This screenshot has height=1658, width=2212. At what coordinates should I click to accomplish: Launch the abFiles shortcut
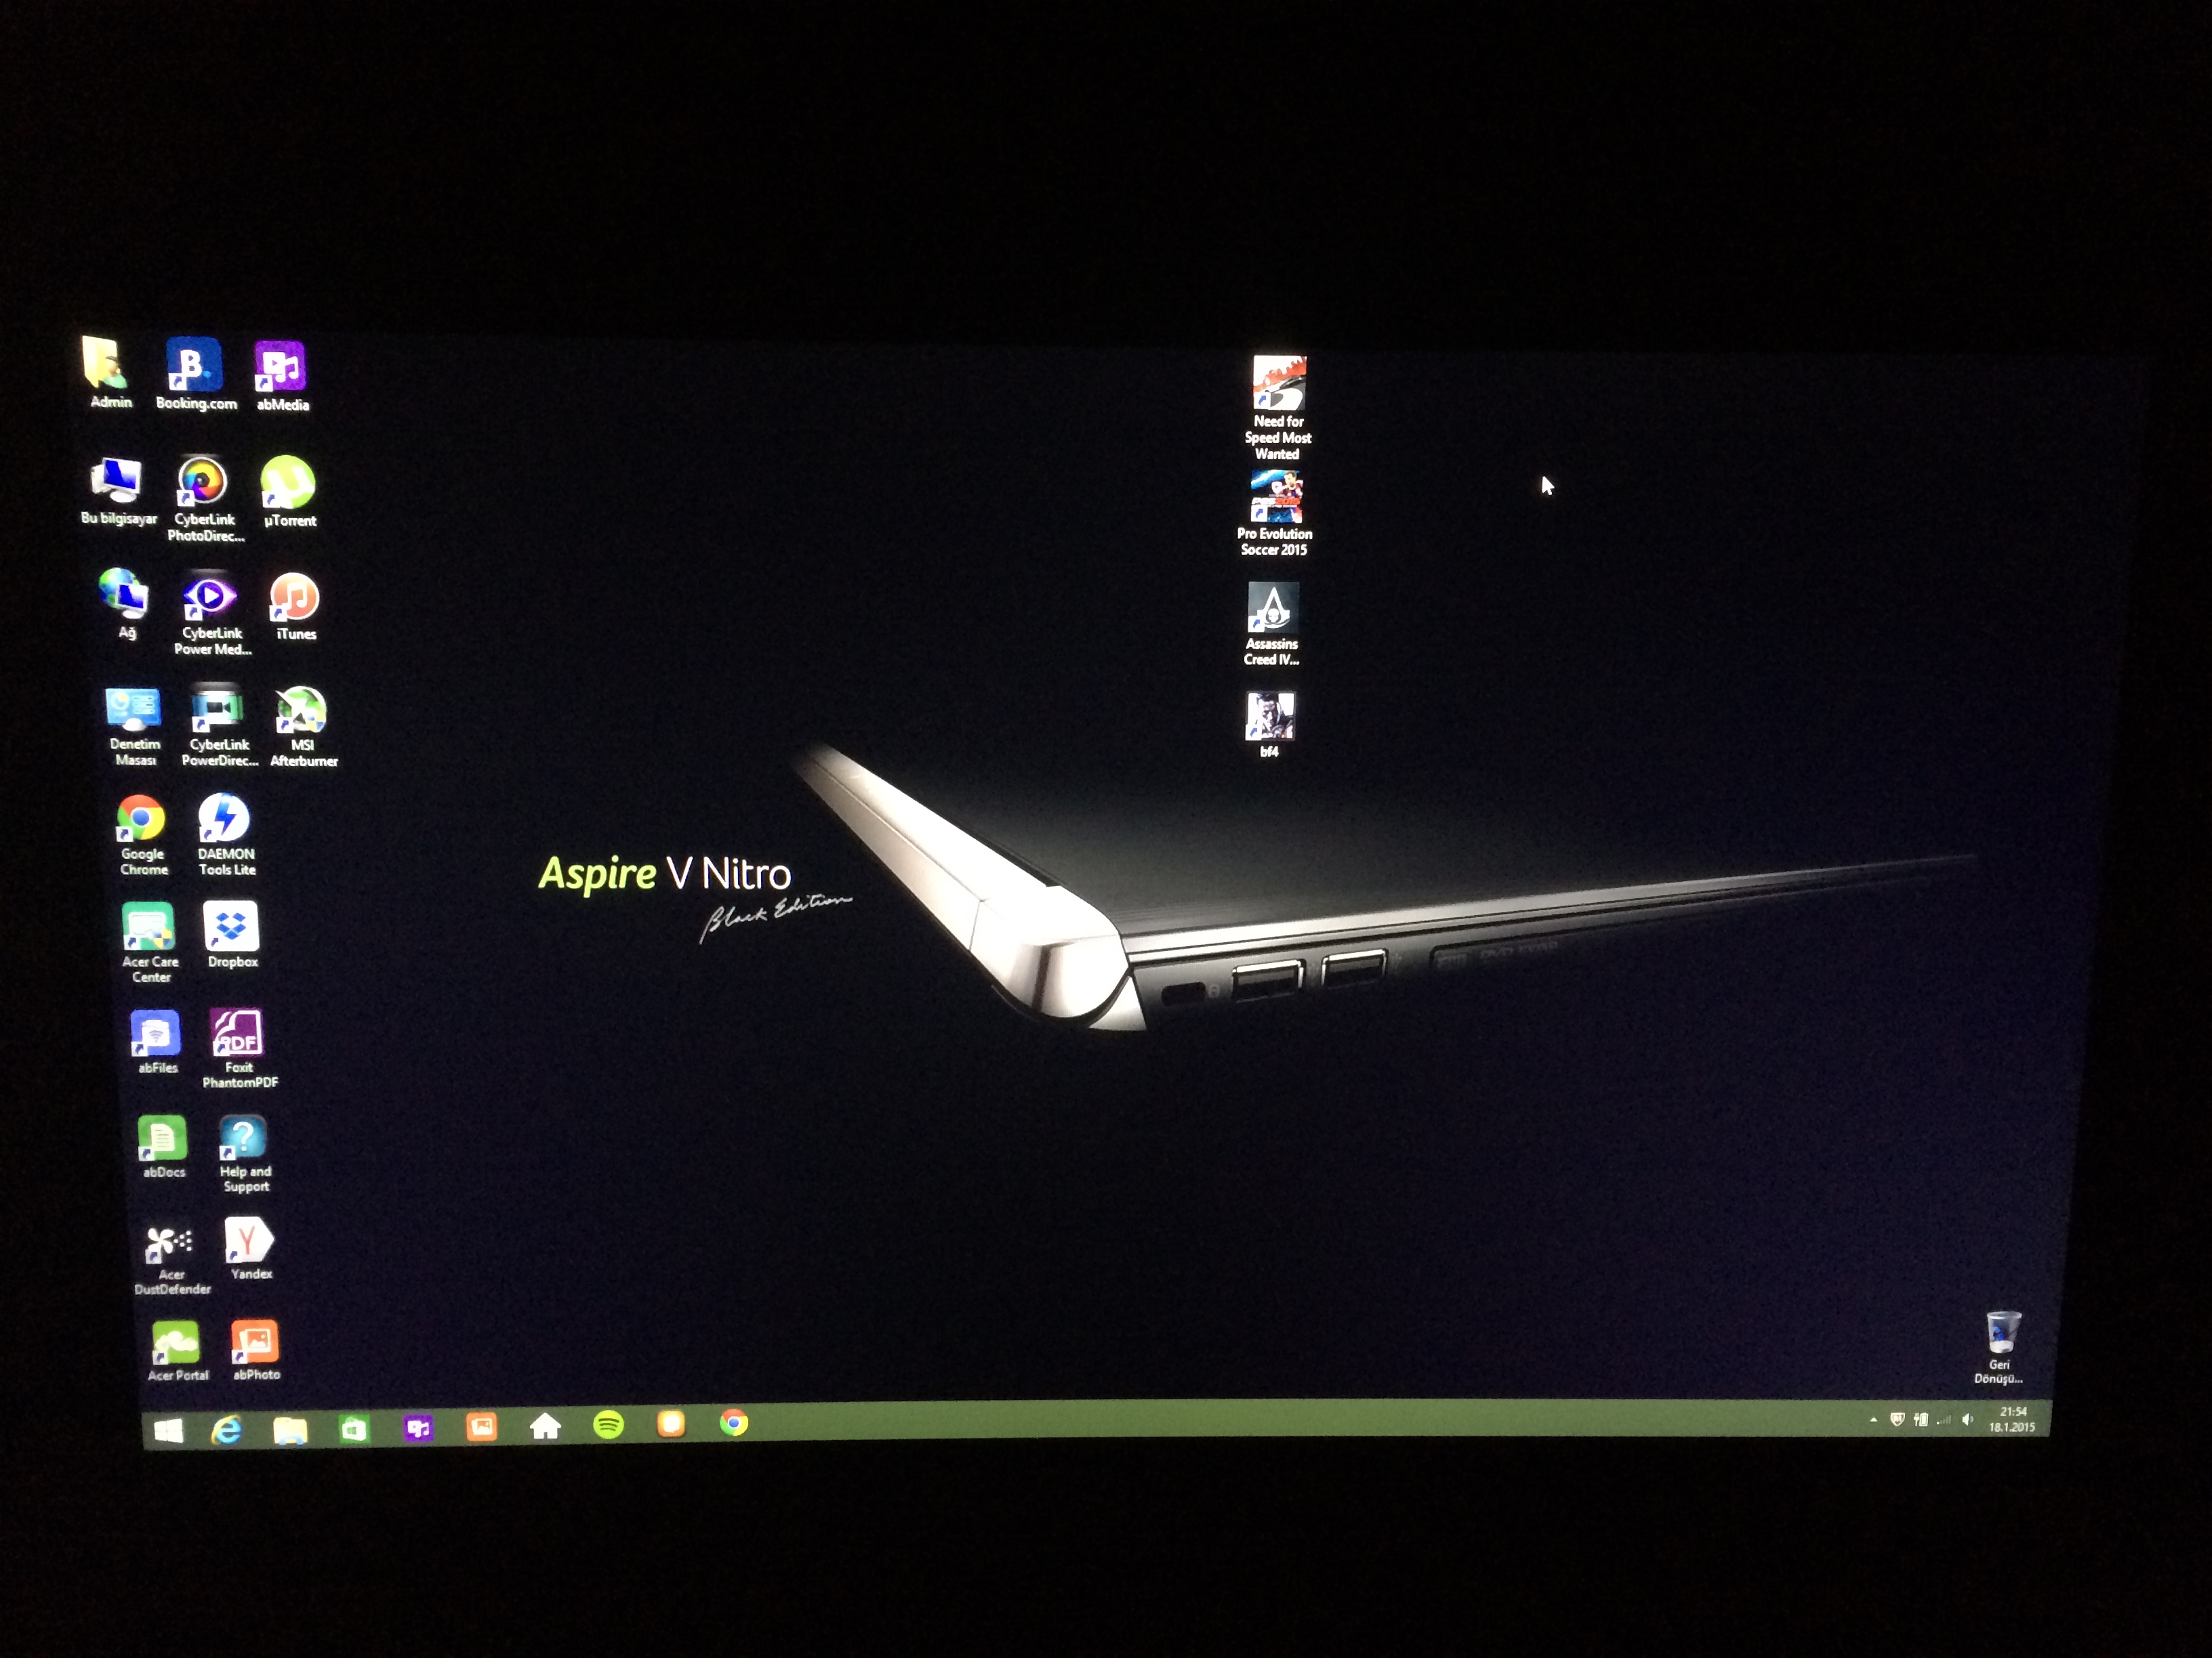pos(156,1042)
